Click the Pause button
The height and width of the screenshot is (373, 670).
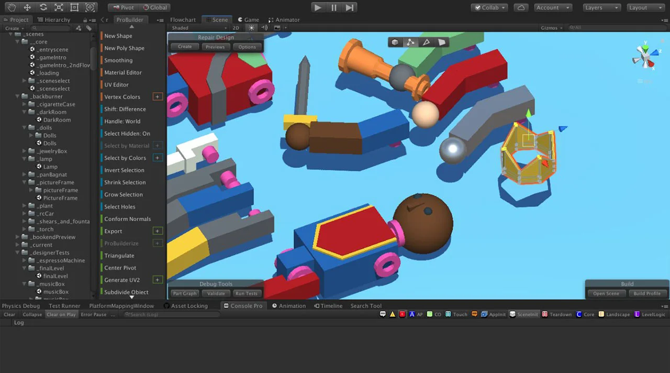tap(334, 7)
